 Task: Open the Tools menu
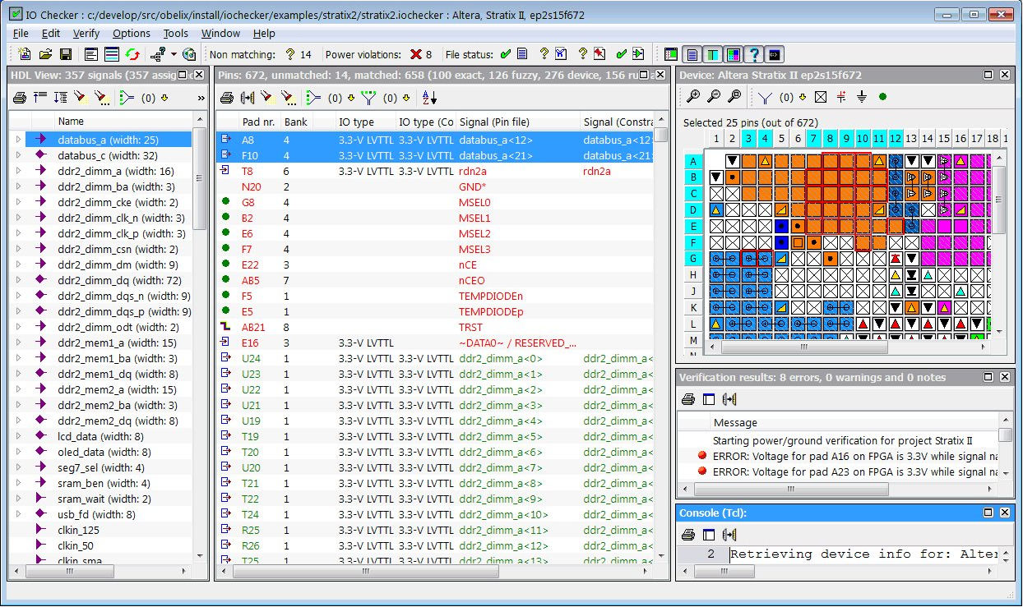pos(176,34)
